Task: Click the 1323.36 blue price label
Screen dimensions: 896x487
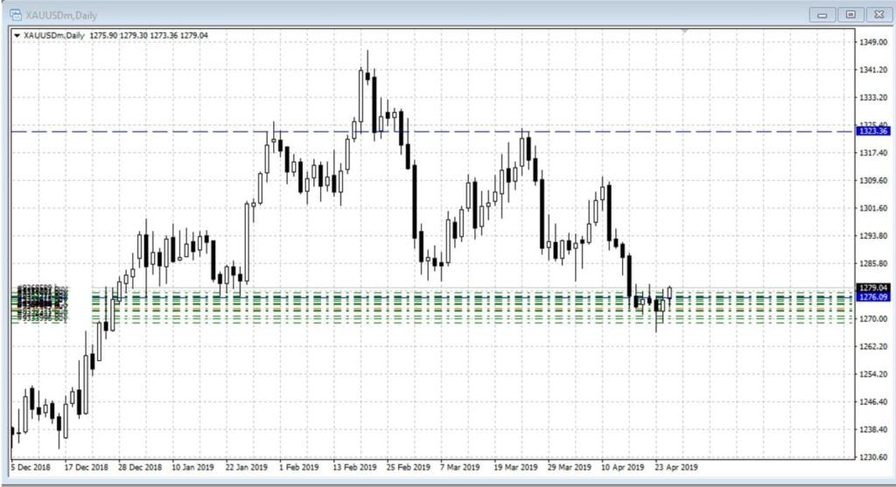Action: pos(874,131)
